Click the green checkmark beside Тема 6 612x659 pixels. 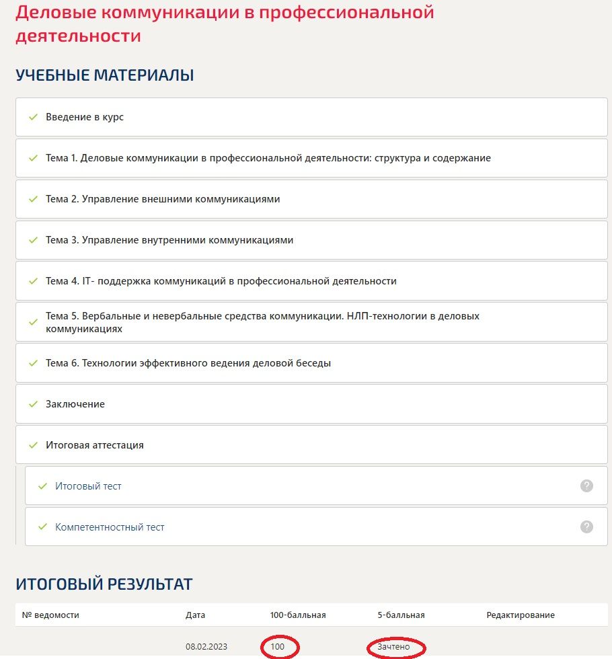click(x=33, y=363)
